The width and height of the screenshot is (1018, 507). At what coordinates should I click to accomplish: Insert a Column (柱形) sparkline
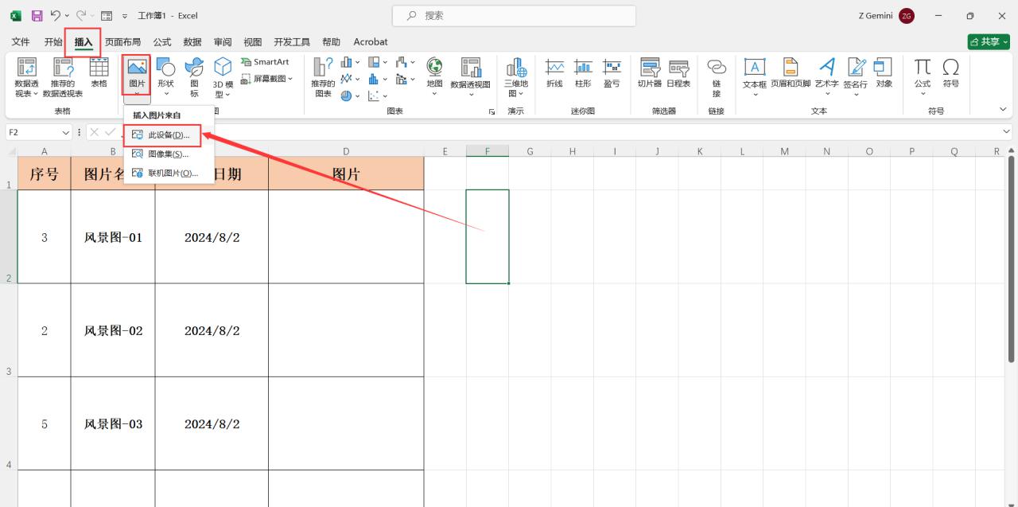coord(583,72)
